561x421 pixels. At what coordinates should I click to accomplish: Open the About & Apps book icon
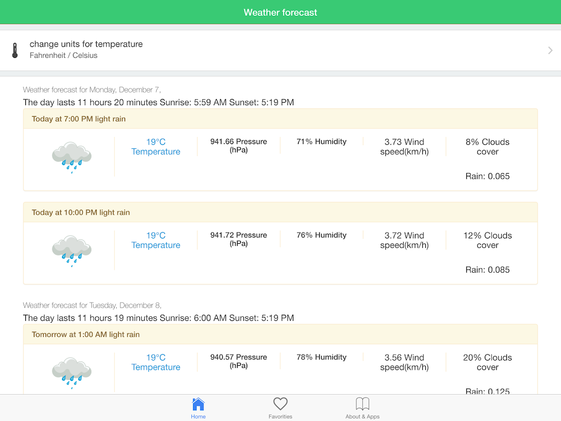(362, 404)
